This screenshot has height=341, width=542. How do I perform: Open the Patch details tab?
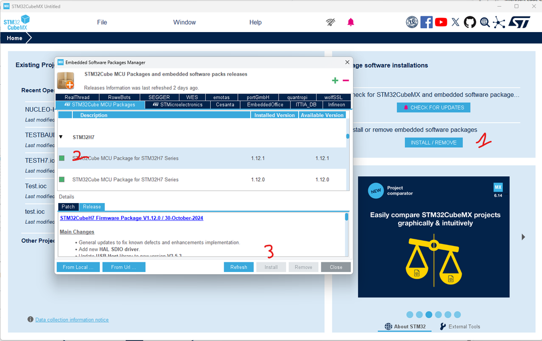click(x=68, y=206)
